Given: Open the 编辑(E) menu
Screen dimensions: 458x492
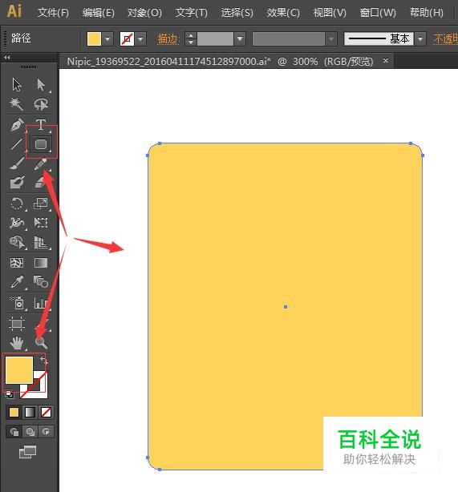Looking at the screenshot, I should pos(99,13).
